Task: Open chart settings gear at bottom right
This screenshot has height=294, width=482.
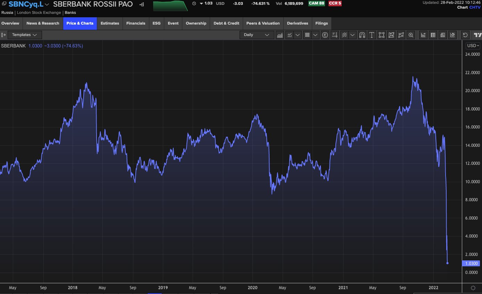Action: coord(473,288)
